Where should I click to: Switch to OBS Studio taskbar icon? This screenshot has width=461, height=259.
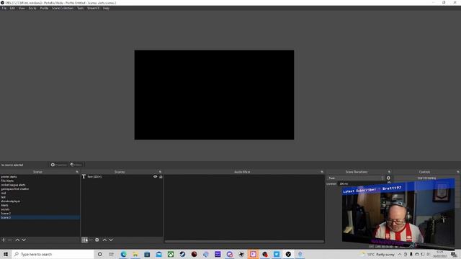click(x=288, y=254)
